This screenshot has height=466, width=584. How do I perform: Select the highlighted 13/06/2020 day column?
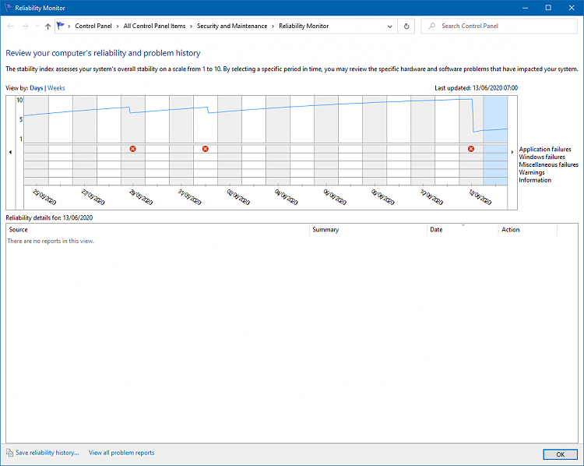point(495,140)
